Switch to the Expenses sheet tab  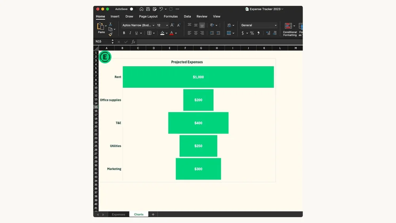point(118,214)
